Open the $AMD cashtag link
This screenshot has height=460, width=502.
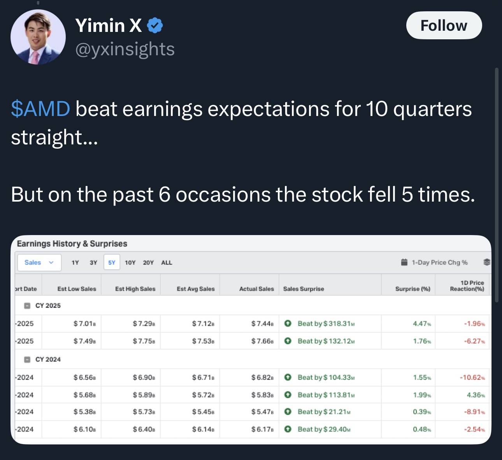40,109
